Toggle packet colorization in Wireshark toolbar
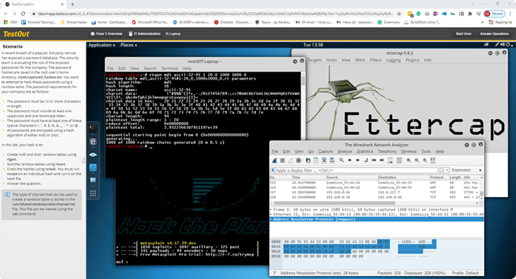Screen dimensions: 516x279 (399, 161)
